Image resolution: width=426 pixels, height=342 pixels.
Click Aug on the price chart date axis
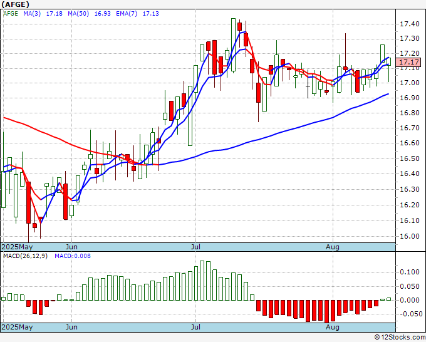point(333,247)
